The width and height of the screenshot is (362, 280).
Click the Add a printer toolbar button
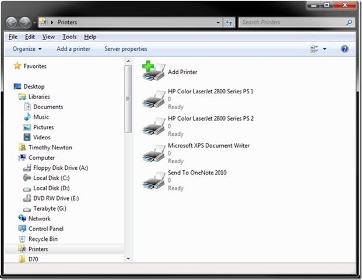click(x=73, y=49)
